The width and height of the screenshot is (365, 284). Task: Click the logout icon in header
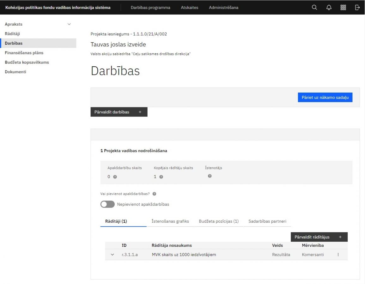point(357,8)
